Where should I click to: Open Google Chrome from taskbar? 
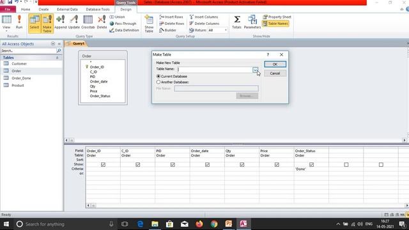pyautogui.click(x=214, y=224)
